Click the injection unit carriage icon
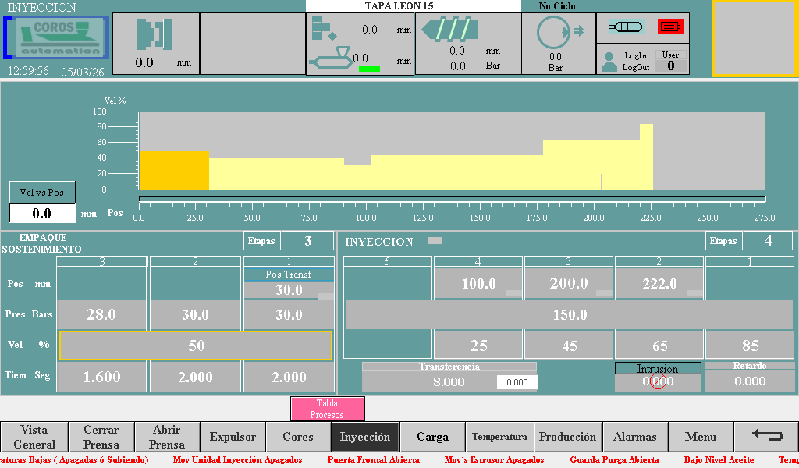799x468 pixels. [x=330, y=59]
